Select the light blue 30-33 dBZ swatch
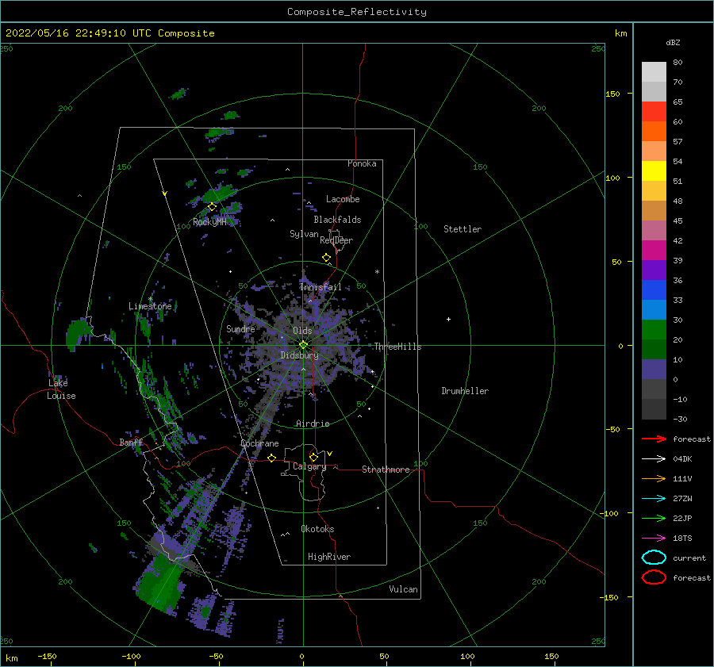714x667 pixels. [x=654, y=309]
